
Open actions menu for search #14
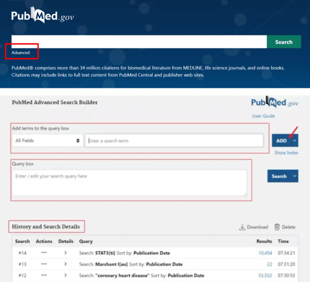pos(44,253)
